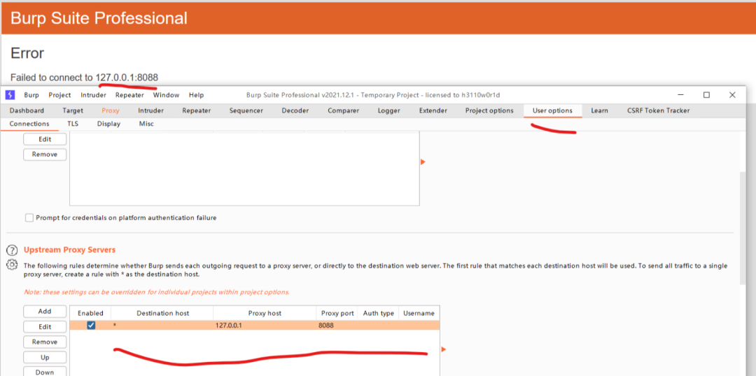Screen dimensions: 756x376
Task: Open the Window menu
Action: 166,95
